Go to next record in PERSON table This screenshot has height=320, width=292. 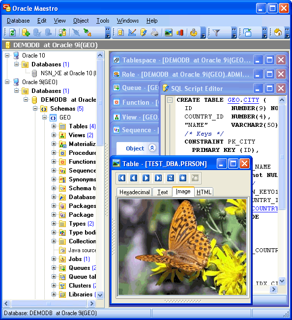click(x=146, y=178)
